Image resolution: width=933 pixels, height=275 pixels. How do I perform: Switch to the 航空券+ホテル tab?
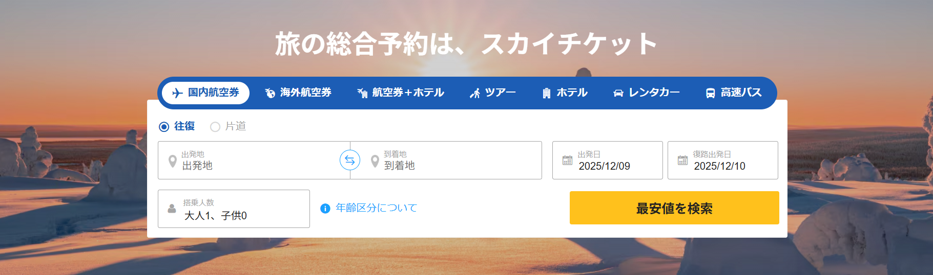tap(401, 93)
